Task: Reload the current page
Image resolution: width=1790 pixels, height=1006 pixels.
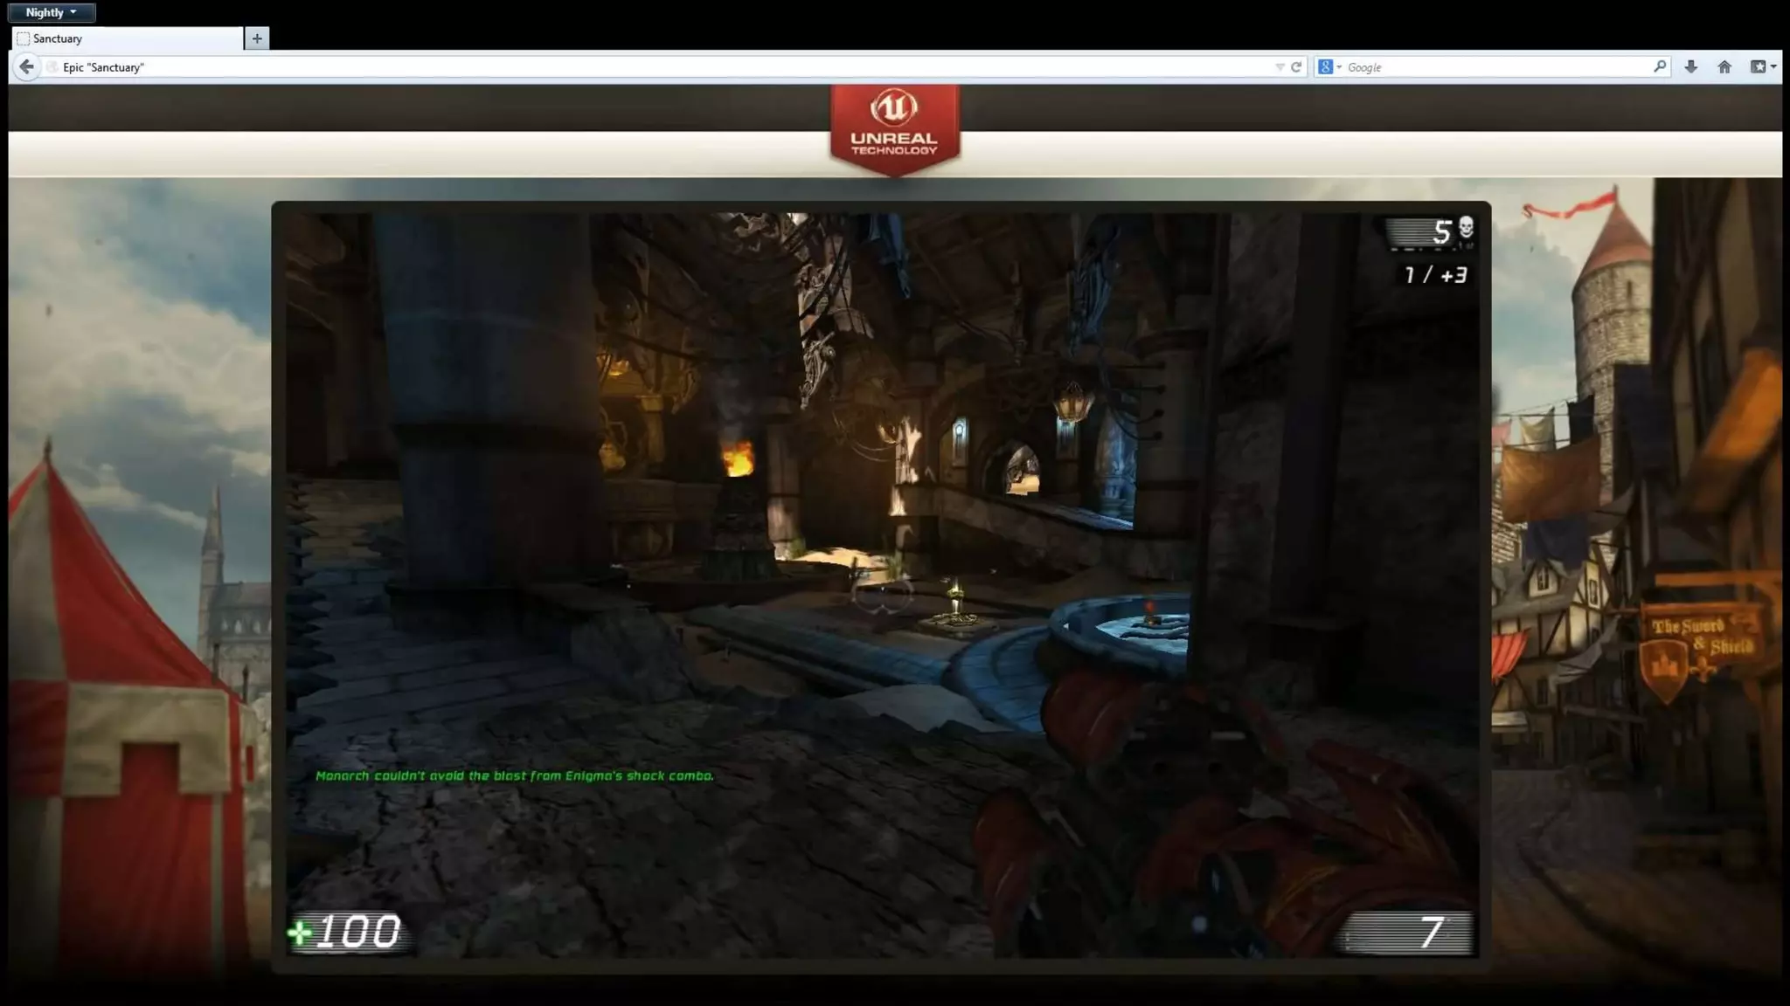Action: click(1297, 67)
